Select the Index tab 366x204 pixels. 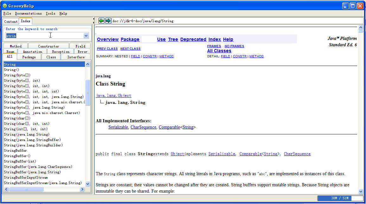[x=25, y=21]
